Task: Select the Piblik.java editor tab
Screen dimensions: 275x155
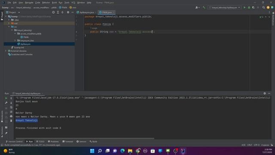Action: [x=107, y=12]
